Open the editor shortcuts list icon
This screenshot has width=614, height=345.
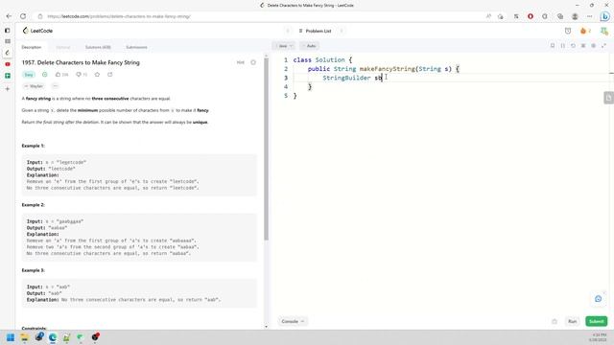coord(583,46)
